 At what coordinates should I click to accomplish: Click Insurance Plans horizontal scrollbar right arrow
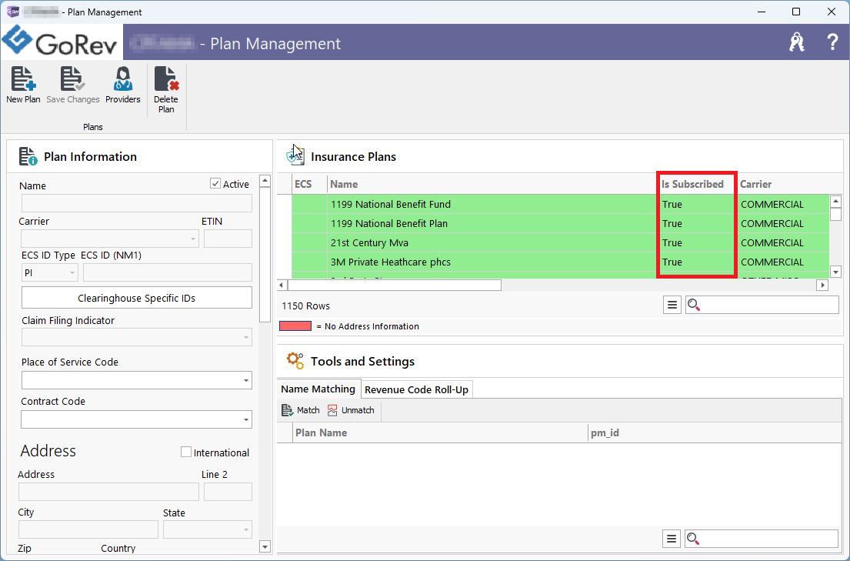click(822, 285)
